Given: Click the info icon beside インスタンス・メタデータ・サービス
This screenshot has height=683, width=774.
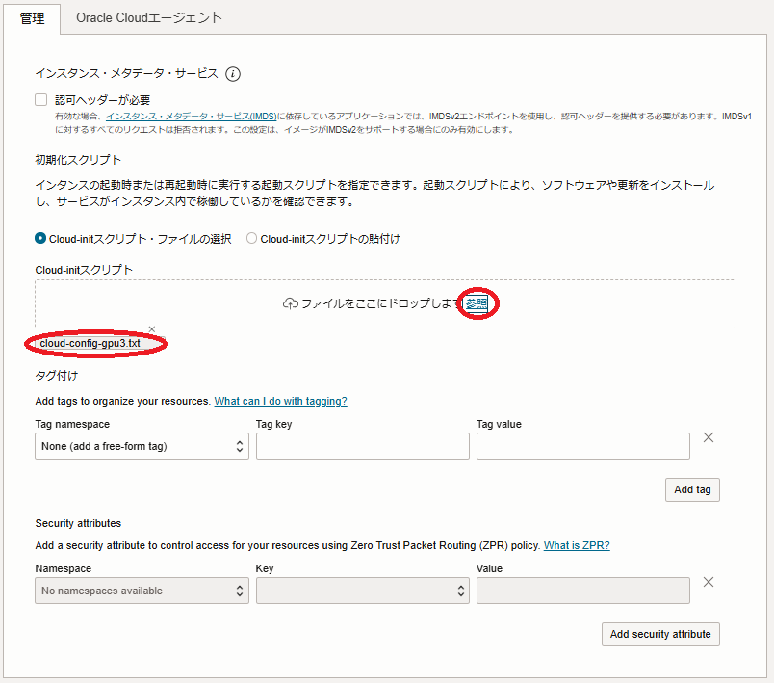Looking at the screenshot, I should (x=233, y=74).
